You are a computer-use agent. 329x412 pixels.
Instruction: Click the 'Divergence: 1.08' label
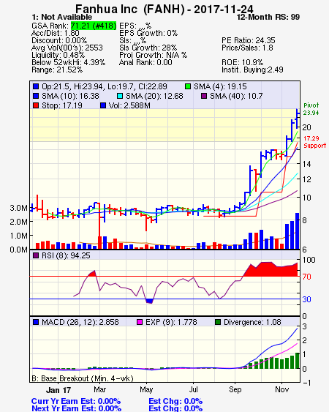pyautogui.click(x=252, y=322)
